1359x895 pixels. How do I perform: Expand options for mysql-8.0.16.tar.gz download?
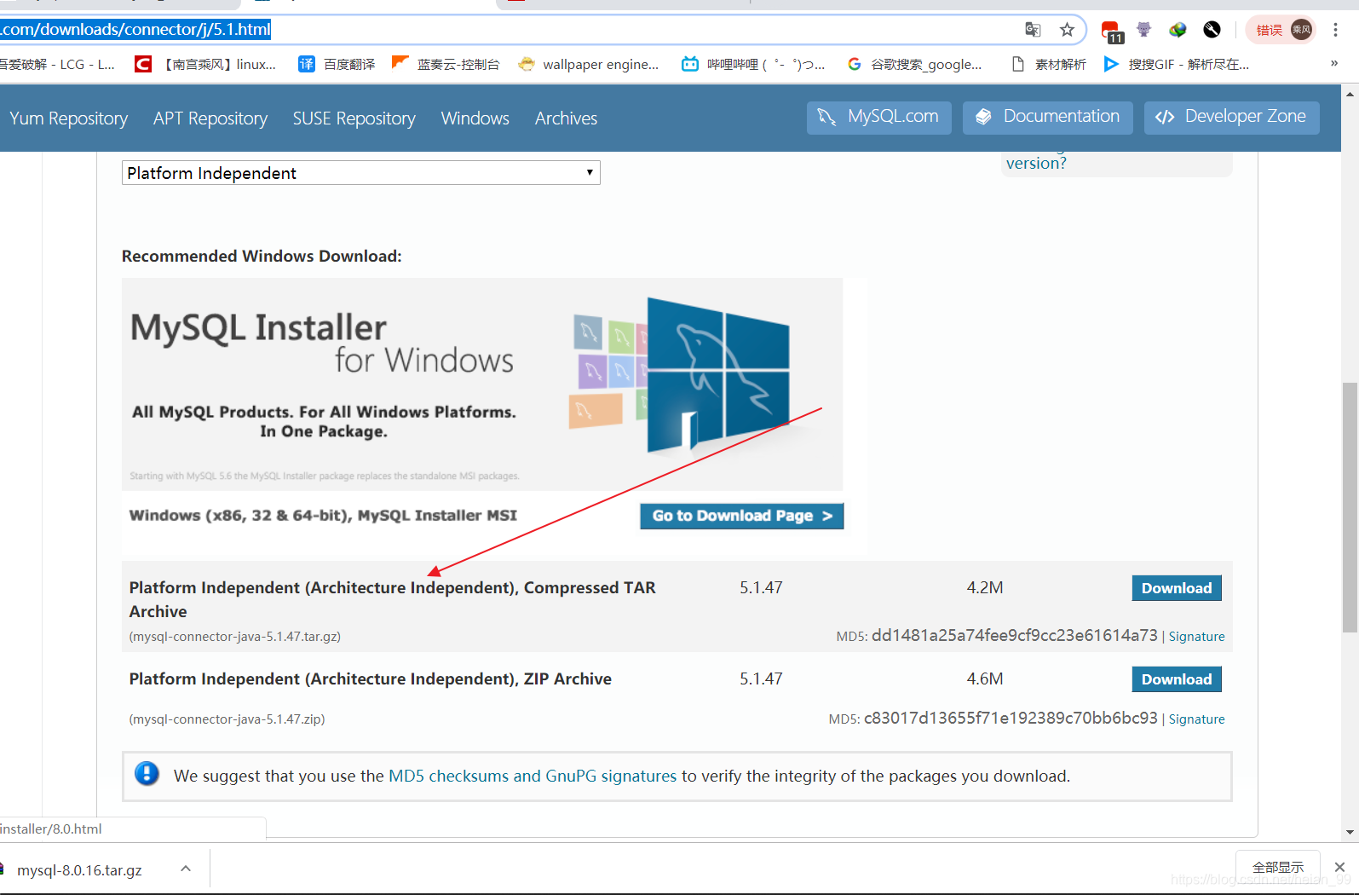[x=186, y=869]
